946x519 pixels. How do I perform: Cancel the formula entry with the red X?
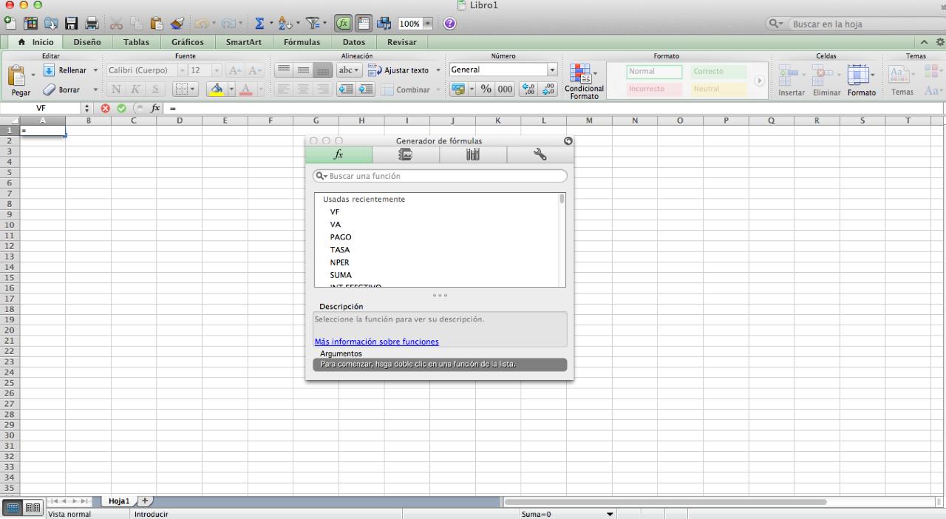pos(105,108)
